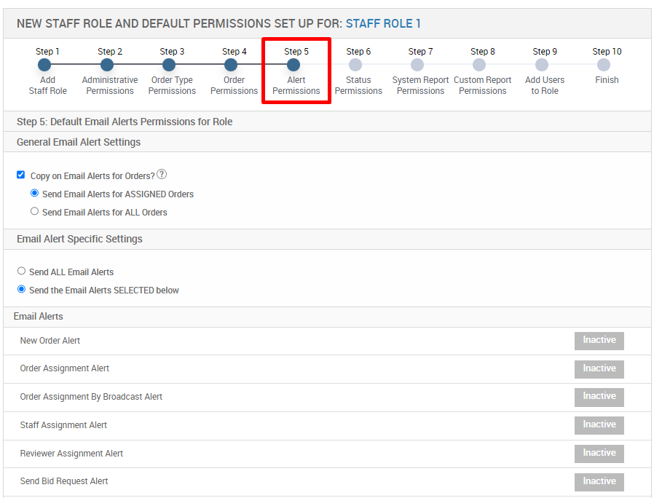Uncheck Copy on Email Alerts for Orders

(21, 175)
